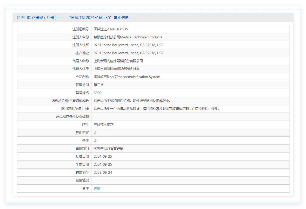Click the 产品储存条件及有效期 label
Image resolution: width=306 pixels, height=209 pixels.
pos(72,117)
